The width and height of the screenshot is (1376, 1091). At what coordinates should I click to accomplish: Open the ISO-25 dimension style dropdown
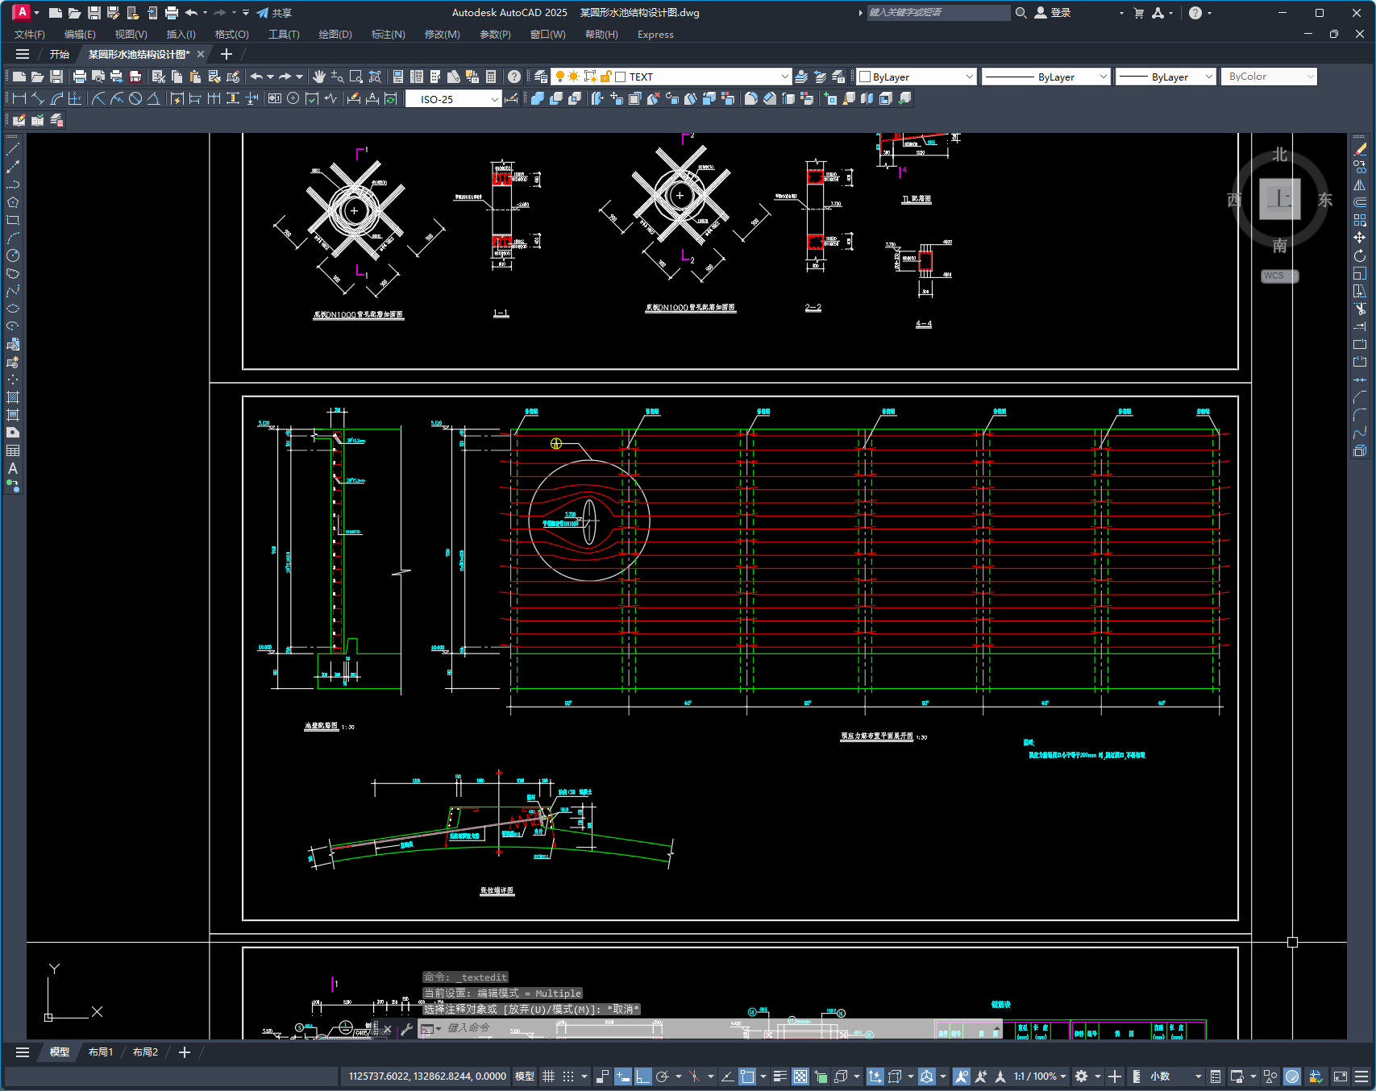[x=494, y=99]
